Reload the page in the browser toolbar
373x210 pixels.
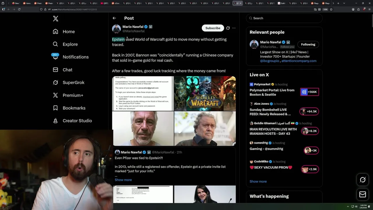[x=19, y=9]
